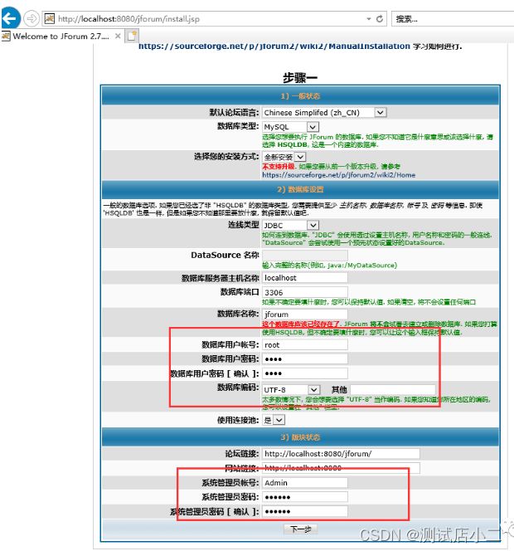The width and height of the screenshot is (514, 551).
Task: Select the Welcome to JForum 2.7 tab
Action: (61, 36)
